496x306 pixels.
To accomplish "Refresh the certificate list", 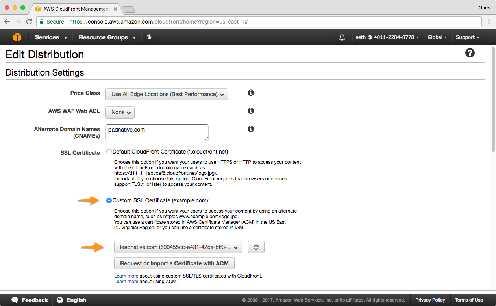I will 256,247.
